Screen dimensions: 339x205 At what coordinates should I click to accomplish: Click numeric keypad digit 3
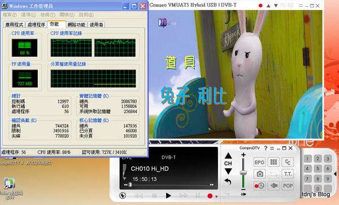(328, 159)
